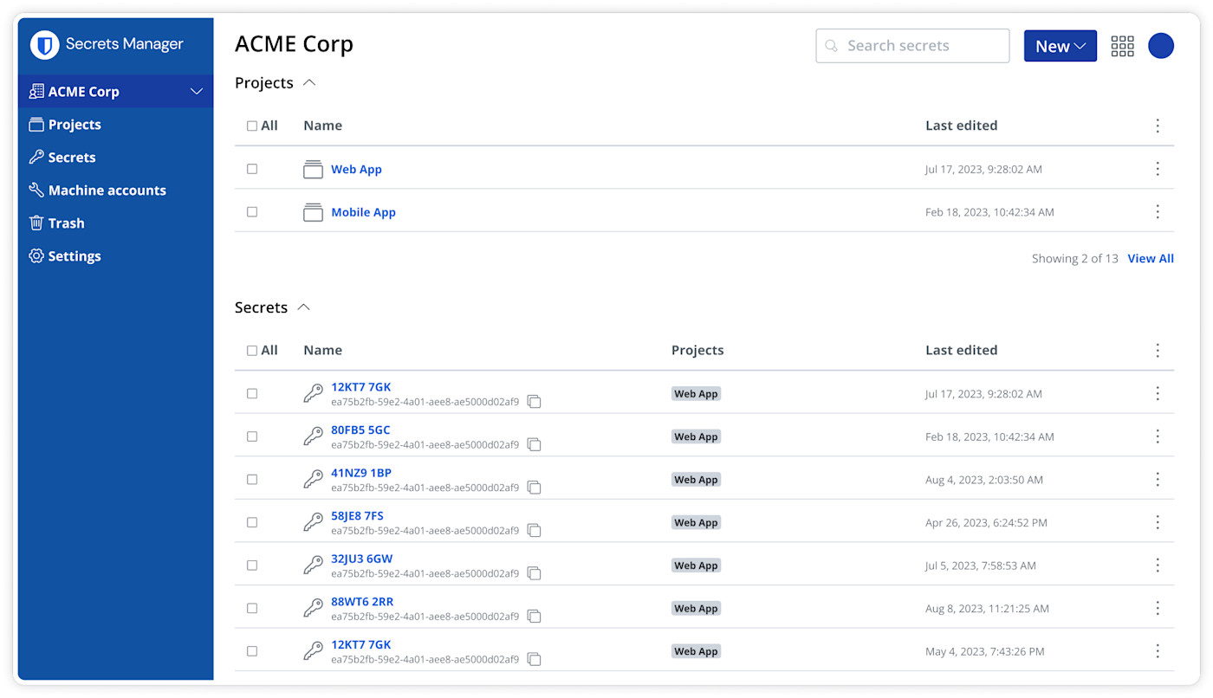
Task: Click the View All projects link
Action: [1150, 258]
